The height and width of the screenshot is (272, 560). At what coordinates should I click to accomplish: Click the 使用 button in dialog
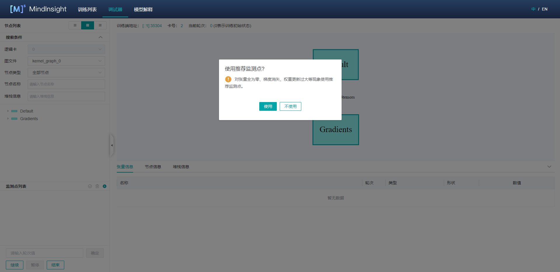pyautogui.click(x=268, y=106)
